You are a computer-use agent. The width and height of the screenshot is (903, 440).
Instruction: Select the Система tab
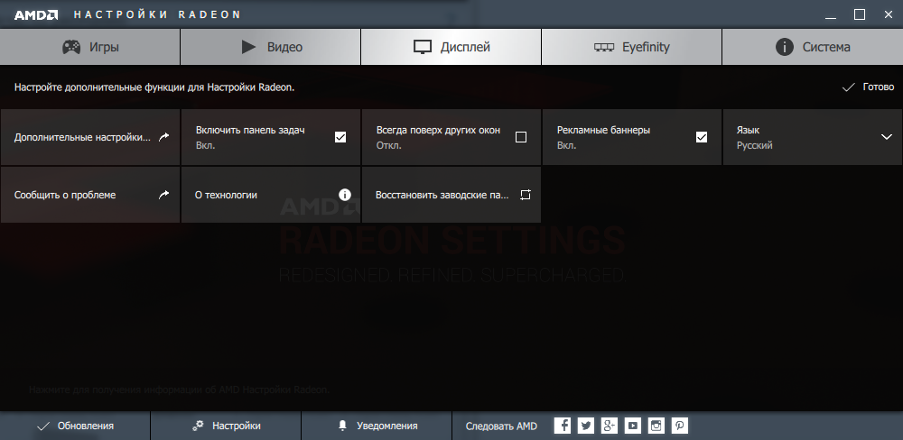coord(813,47)
